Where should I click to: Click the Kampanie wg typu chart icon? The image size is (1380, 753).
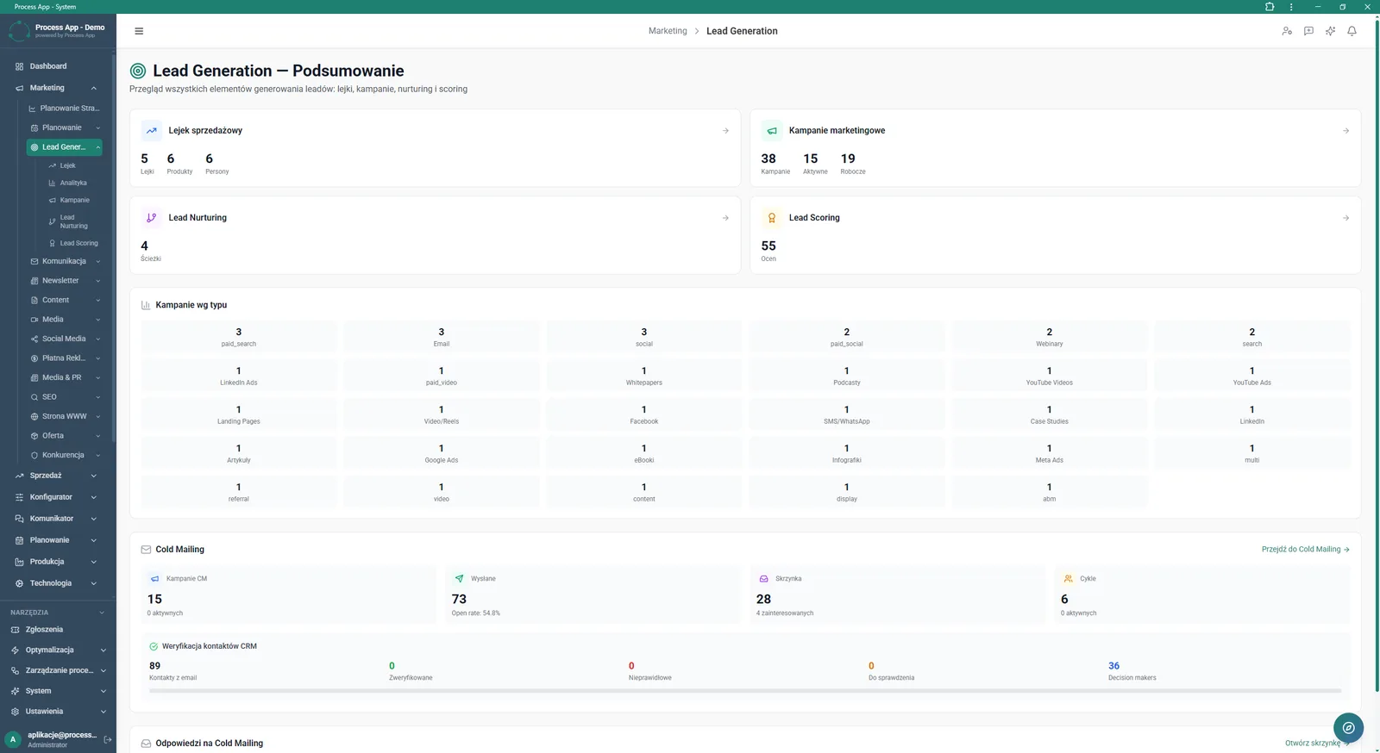click(146, 305)
